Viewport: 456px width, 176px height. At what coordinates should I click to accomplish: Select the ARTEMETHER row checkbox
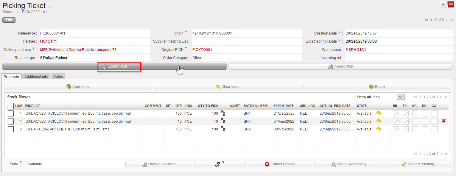click(11, 129)
